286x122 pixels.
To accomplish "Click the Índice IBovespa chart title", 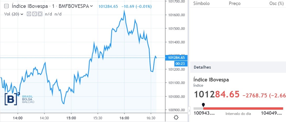I will coord(30,6).
